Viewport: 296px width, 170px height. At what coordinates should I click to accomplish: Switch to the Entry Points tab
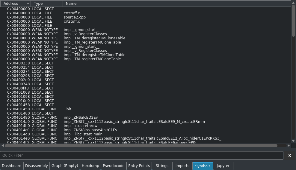click(x=139, y=166)
